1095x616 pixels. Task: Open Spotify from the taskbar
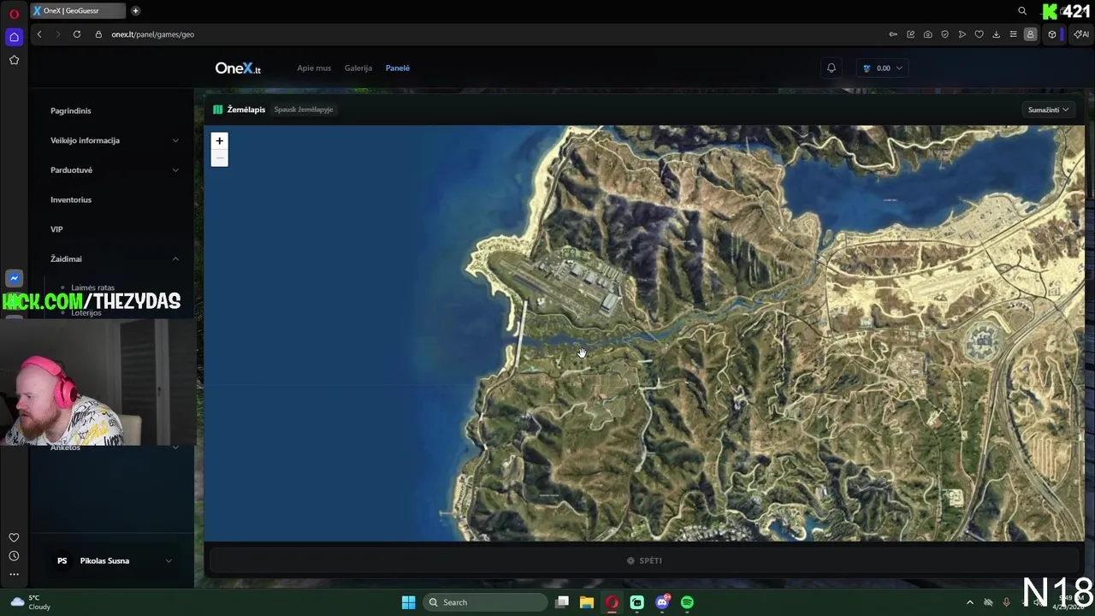pos(687,602)
